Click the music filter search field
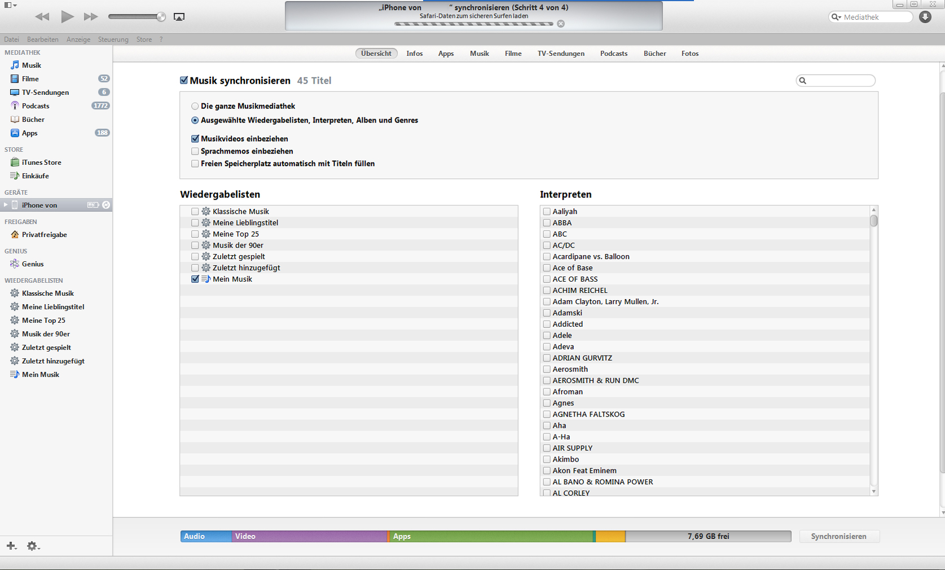This screenshot has height=570, width=945. point(836,81)
